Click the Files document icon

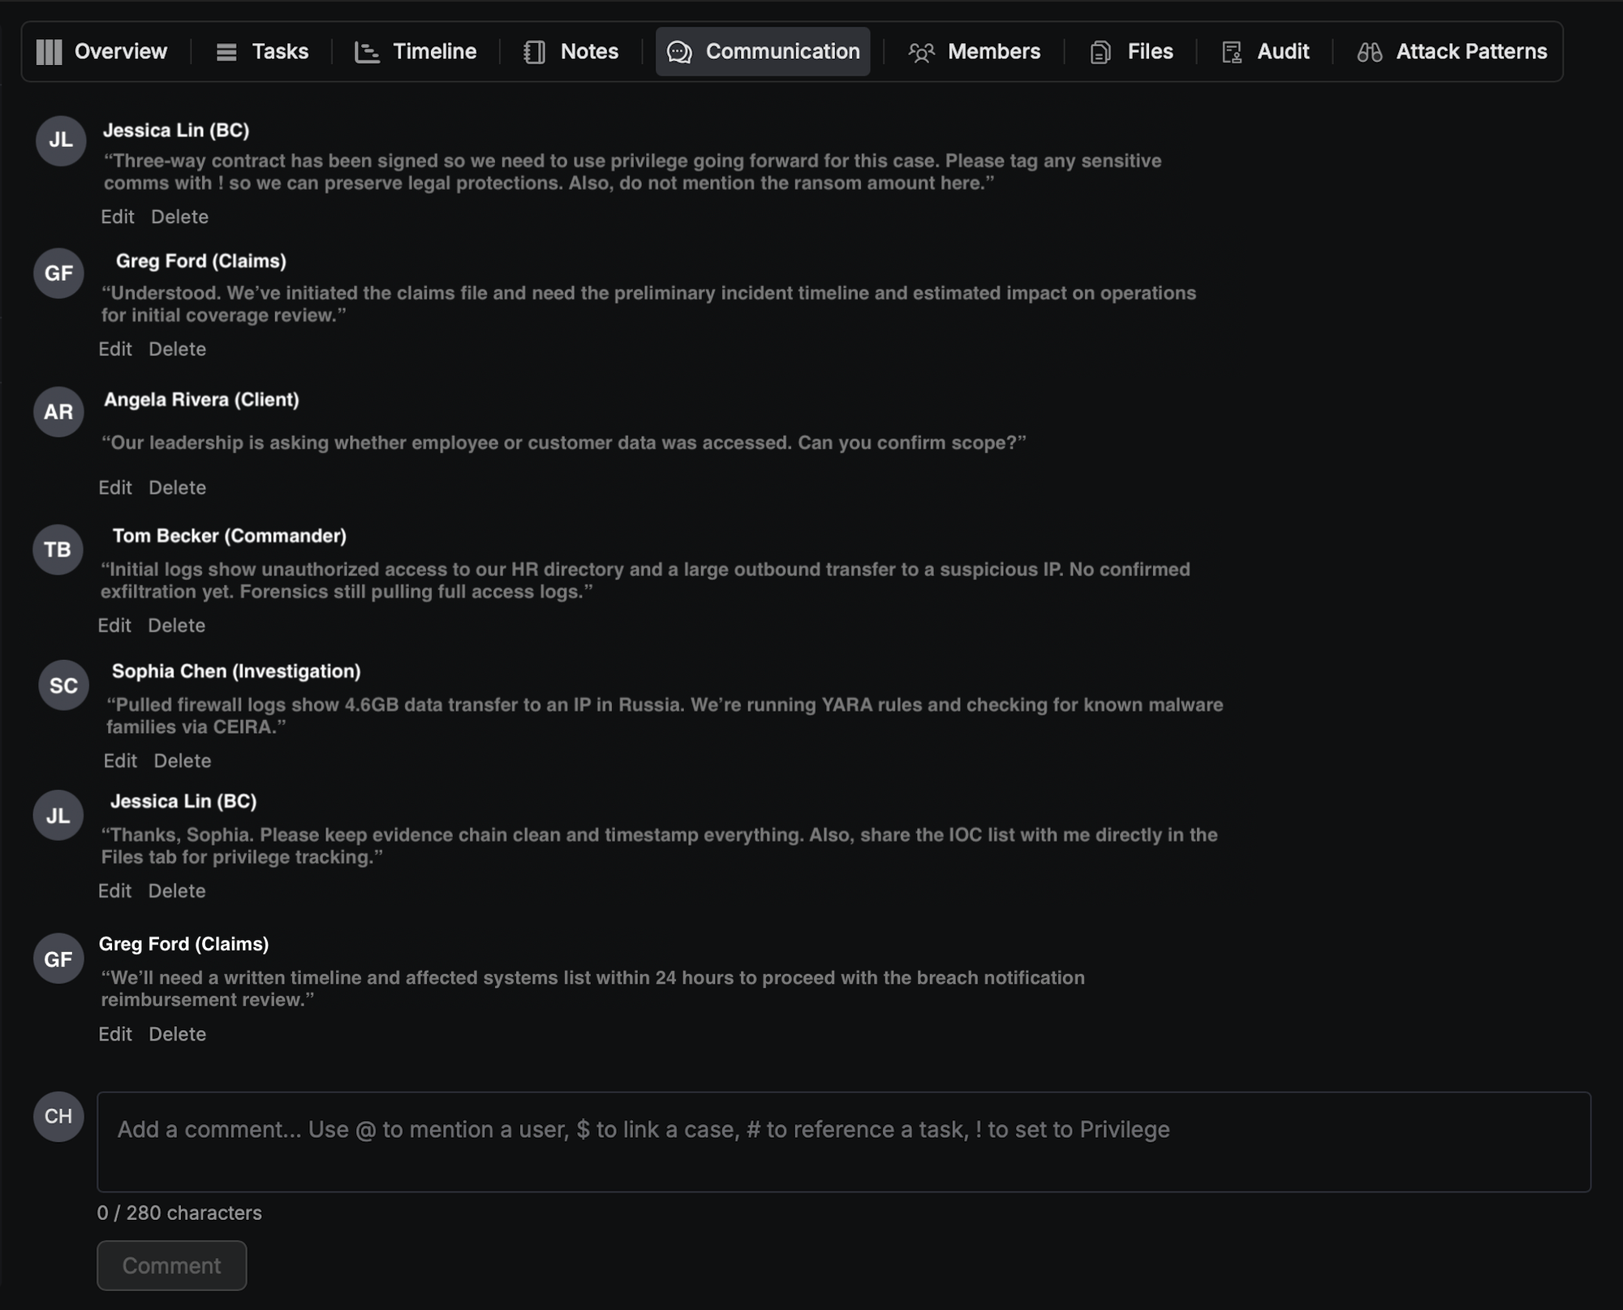click(x=1100, y=52)
